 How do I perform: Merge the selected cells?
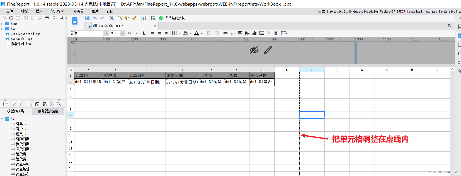click(209, 33)
